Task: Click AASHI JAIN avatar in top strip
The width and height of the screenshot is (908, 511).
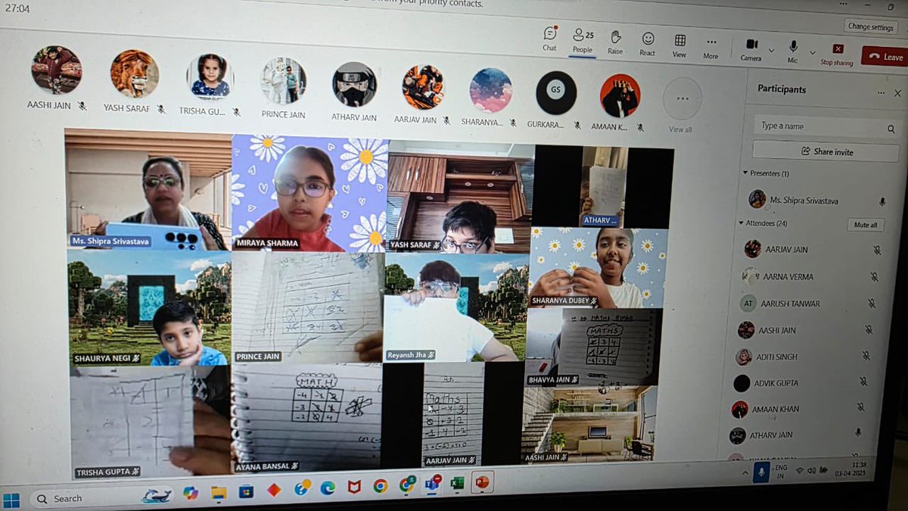Action: click(x=57, y=70)
